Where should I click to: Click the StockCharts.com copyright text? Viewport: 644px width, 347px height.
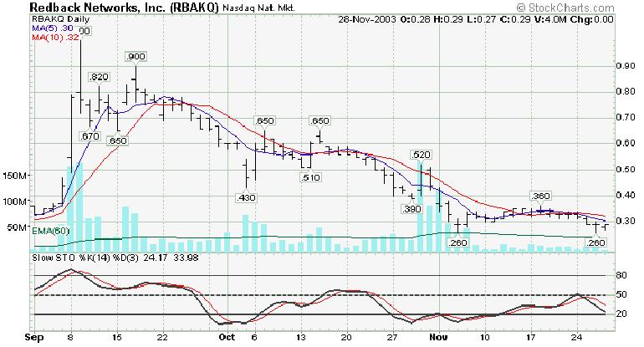(x=565, y=8)
